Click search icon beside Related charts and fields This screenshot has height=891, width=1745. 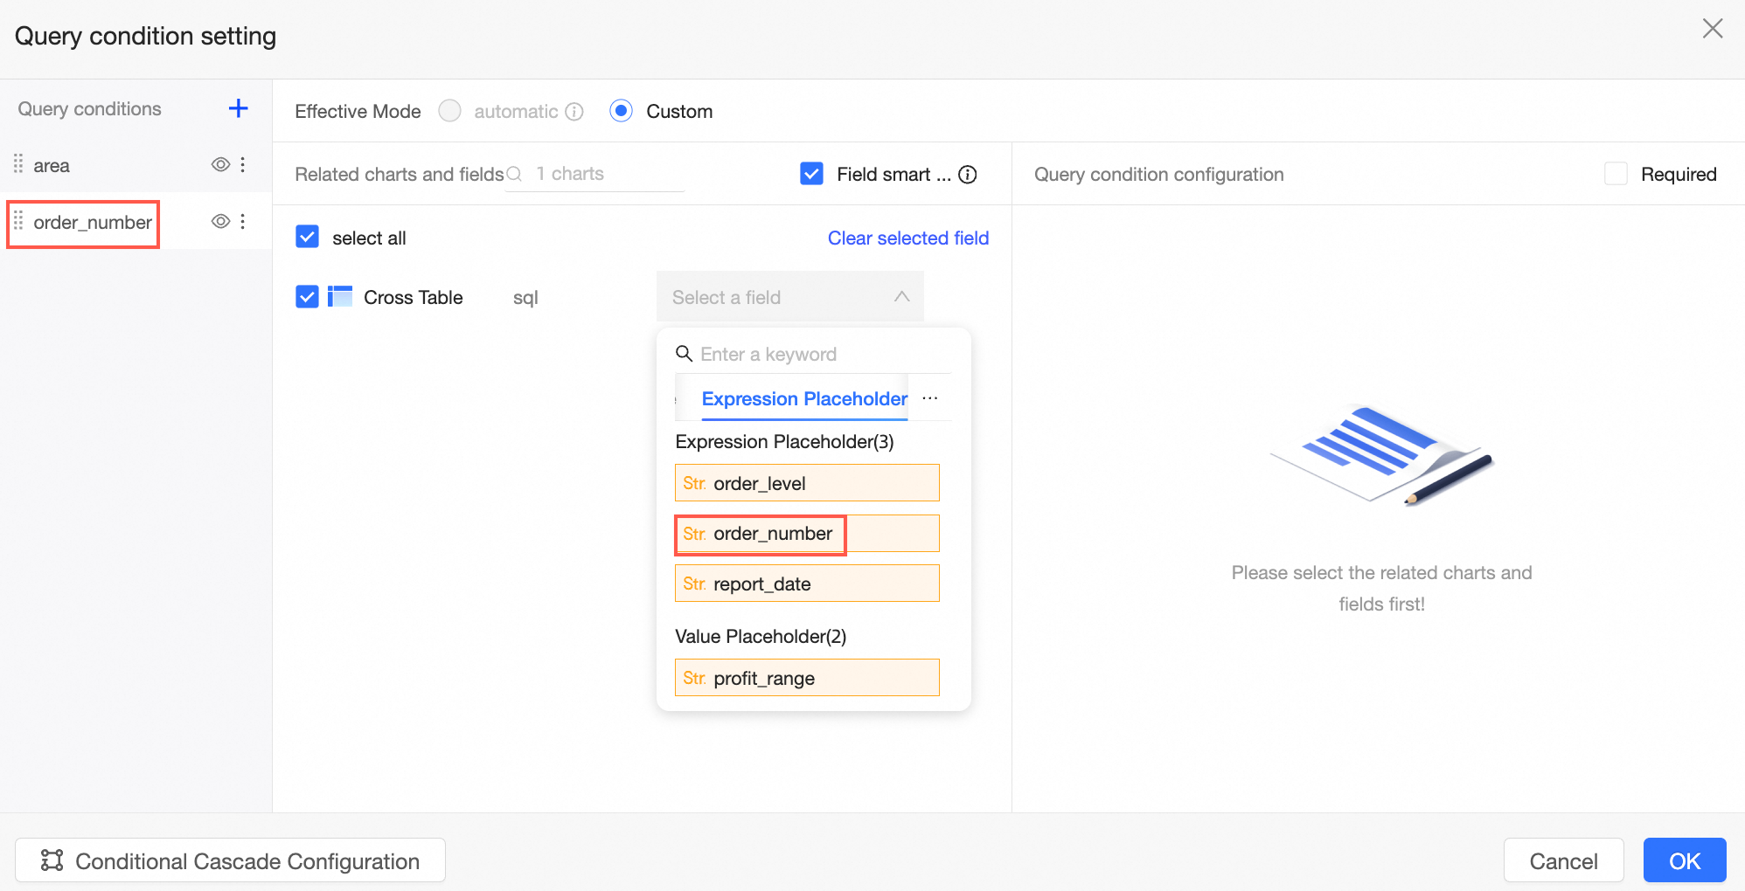[x=515, y=174]
